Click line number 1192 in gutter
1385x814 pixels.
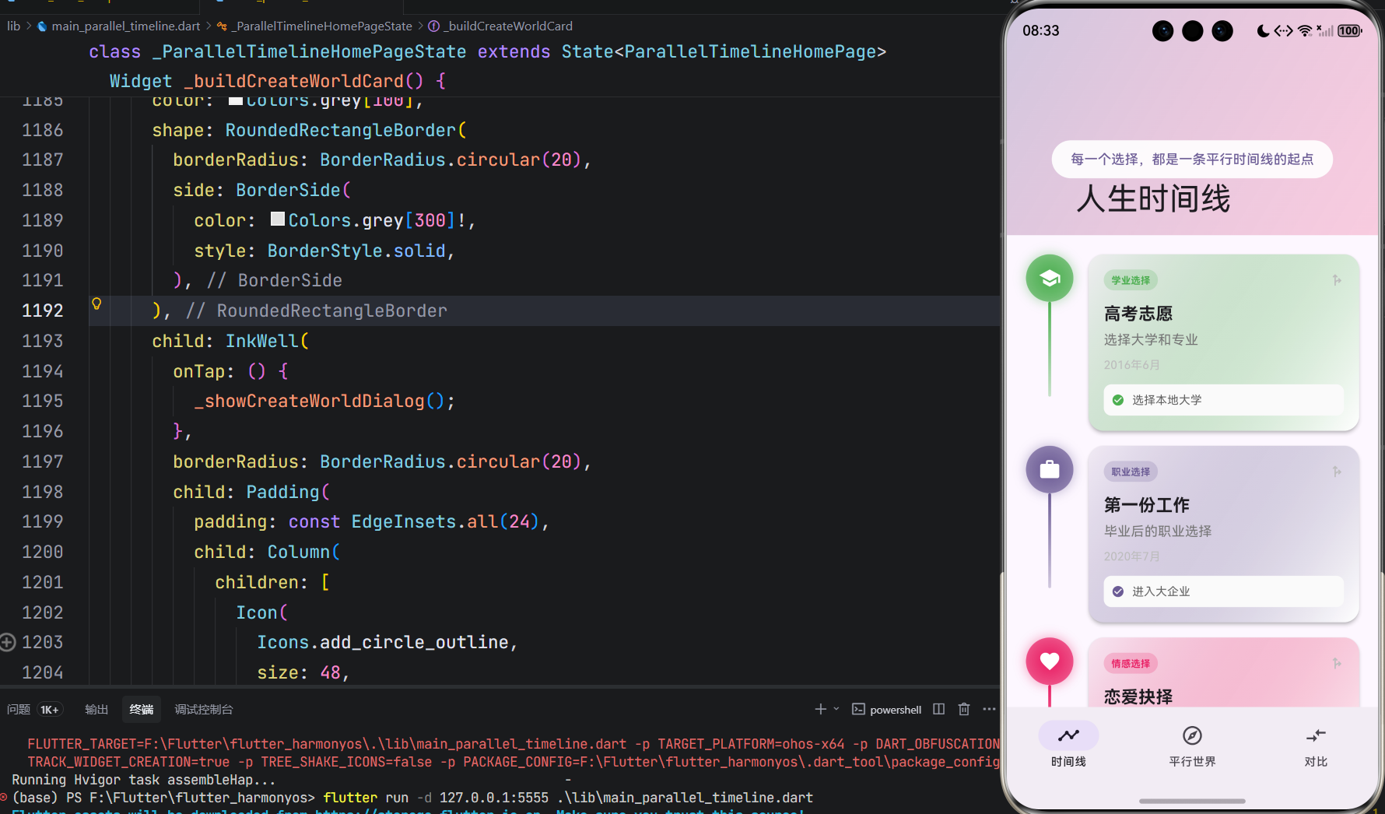click(43, 311)
